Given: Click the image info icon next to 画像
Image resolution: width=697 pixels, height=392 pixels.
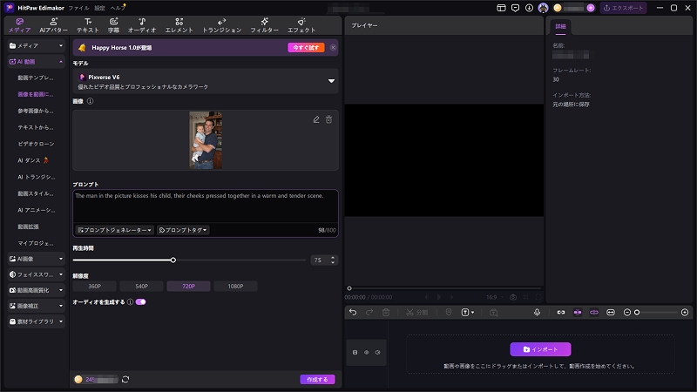Looking at the screenshot, I should 91,101.
